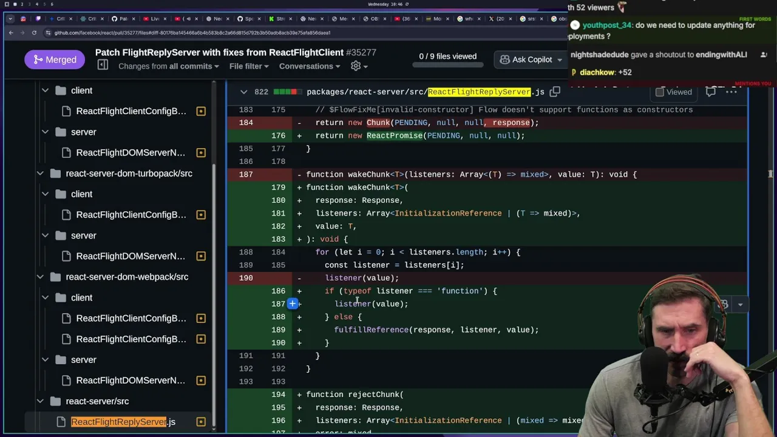Click added line number 176
Image resolution: width=777 pixels, height=437 pixels.
pos(278,135)
